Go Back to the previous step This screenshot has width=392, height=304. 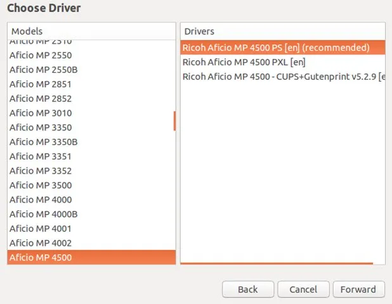point(247,289)
